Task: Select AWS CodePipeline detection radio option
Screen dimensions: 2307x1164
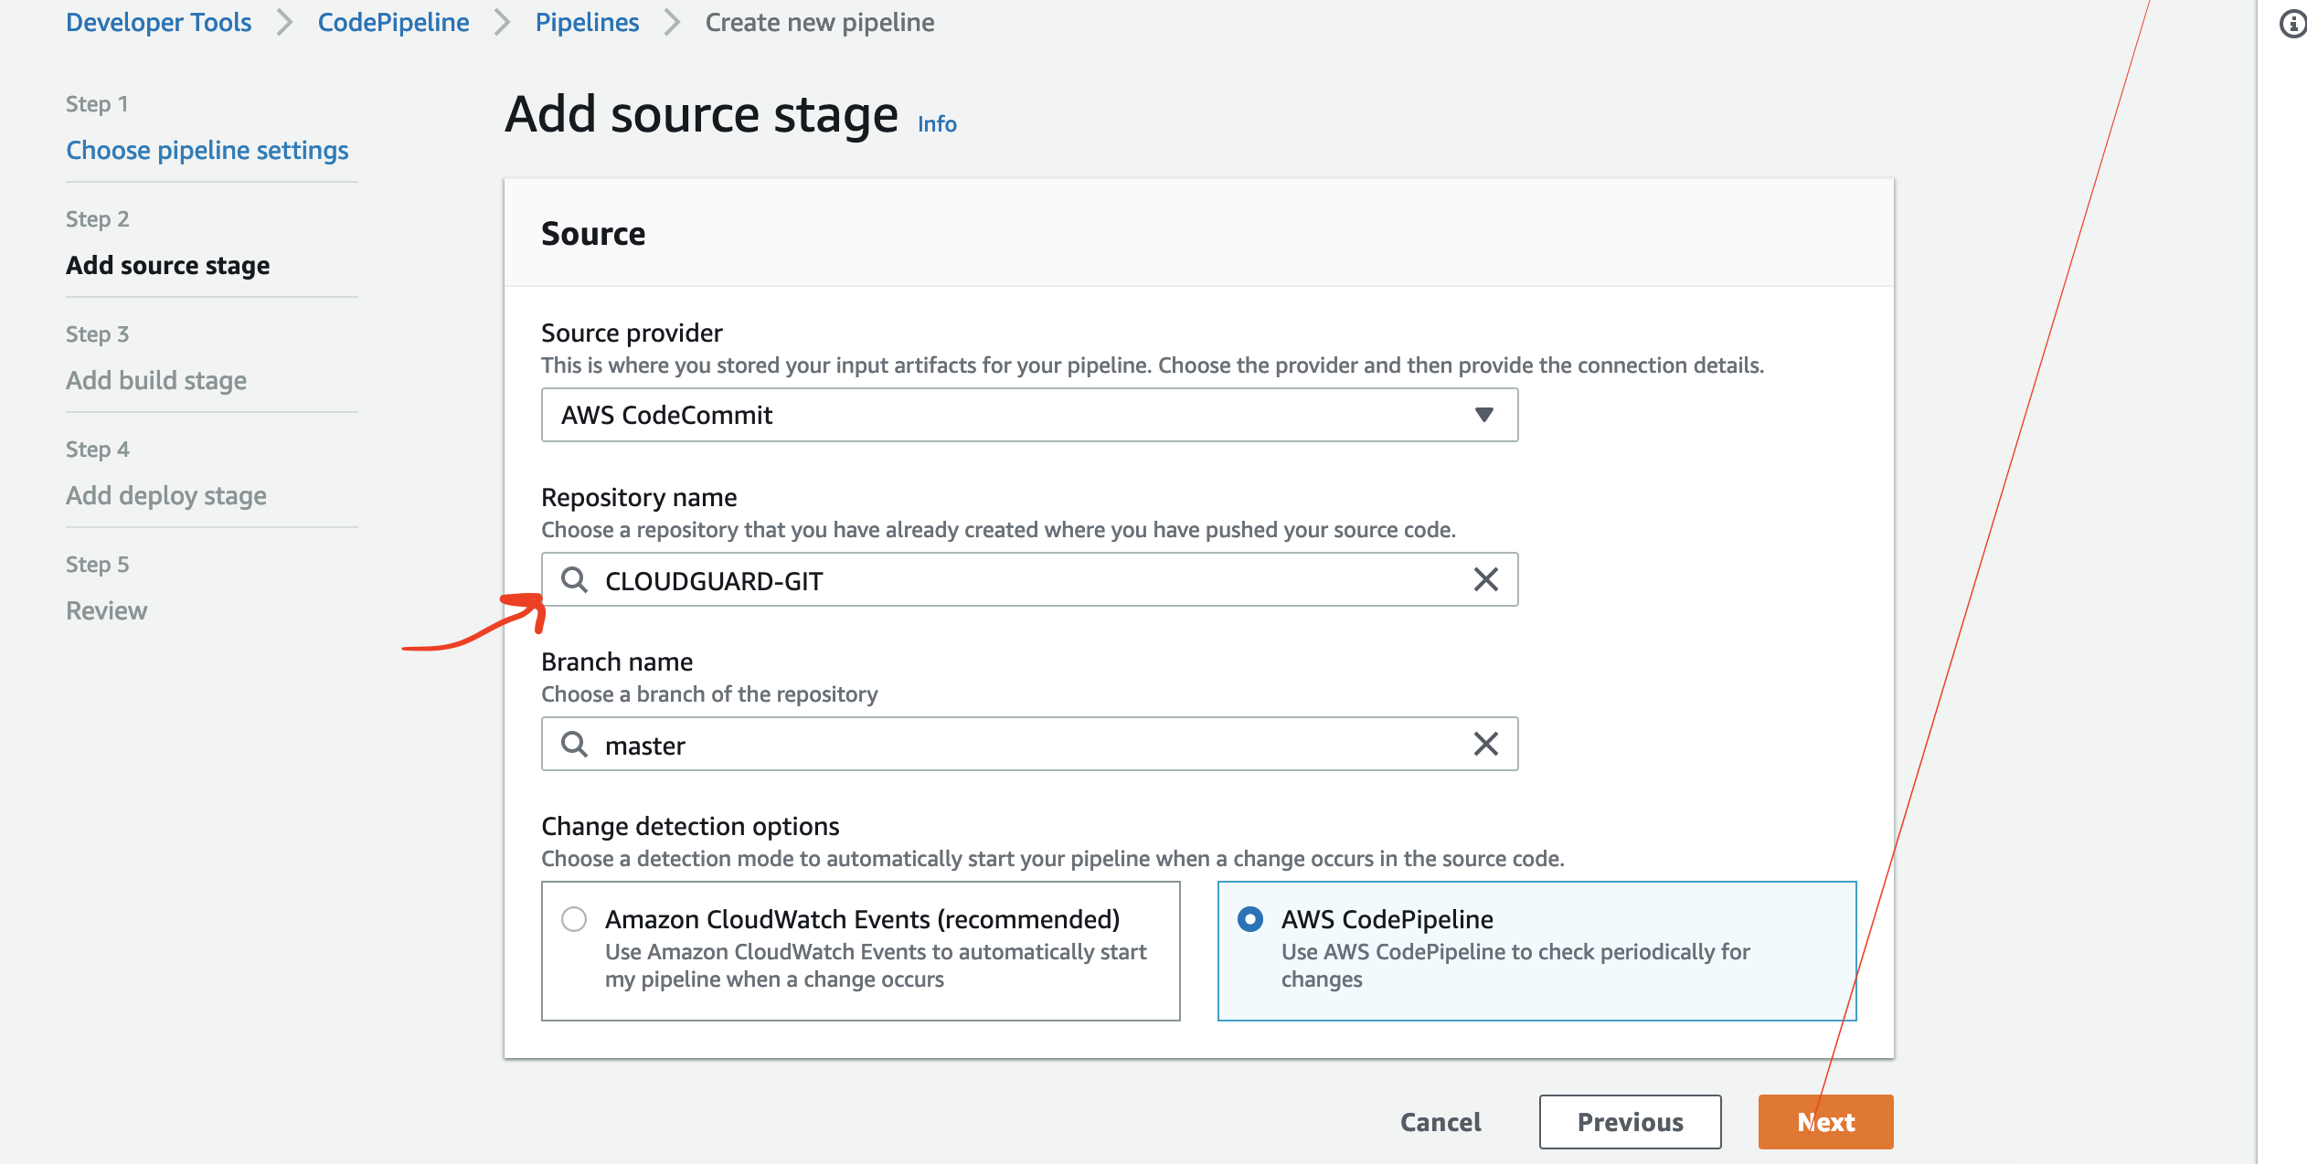Action: click(1250, 918)
